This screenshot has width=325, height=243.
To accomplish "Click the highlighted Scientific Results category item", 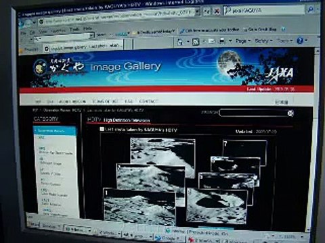I will pos(55,131).
